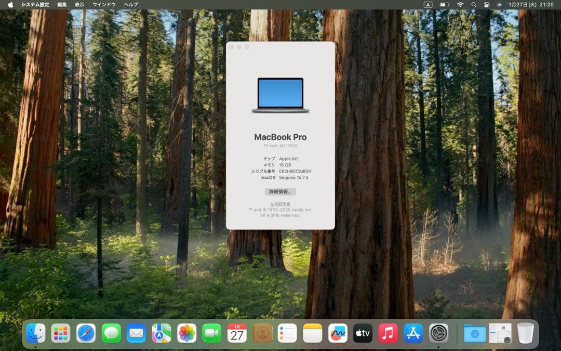Image resolution: width=561 pixels, height=351 pixels.
Task: Click the Wi-Fi status icon
Action: (x=460, y=4)
